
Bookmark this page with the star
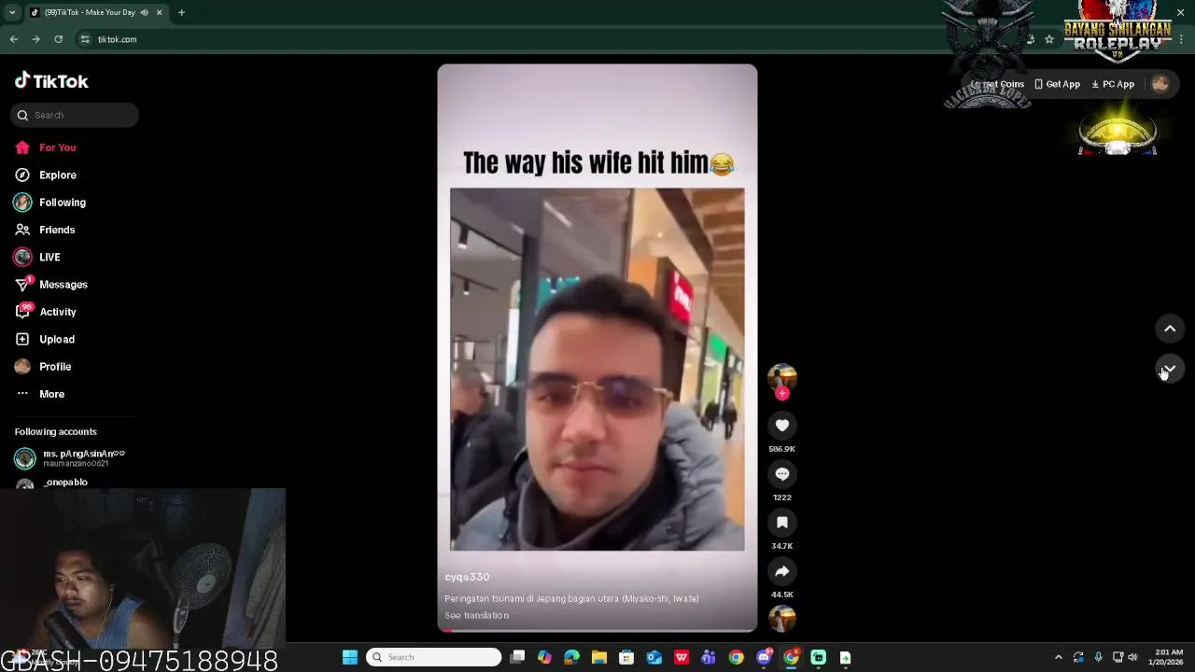[x=1049, y=39]
